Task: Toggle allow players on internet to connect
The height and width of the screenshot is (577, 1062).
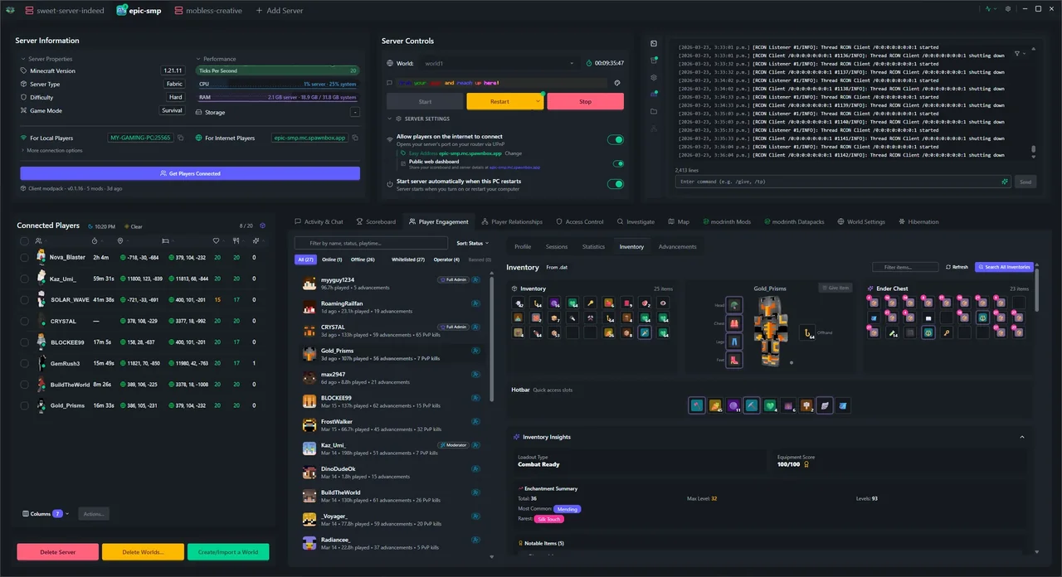Action: click(x=616, y=140)
